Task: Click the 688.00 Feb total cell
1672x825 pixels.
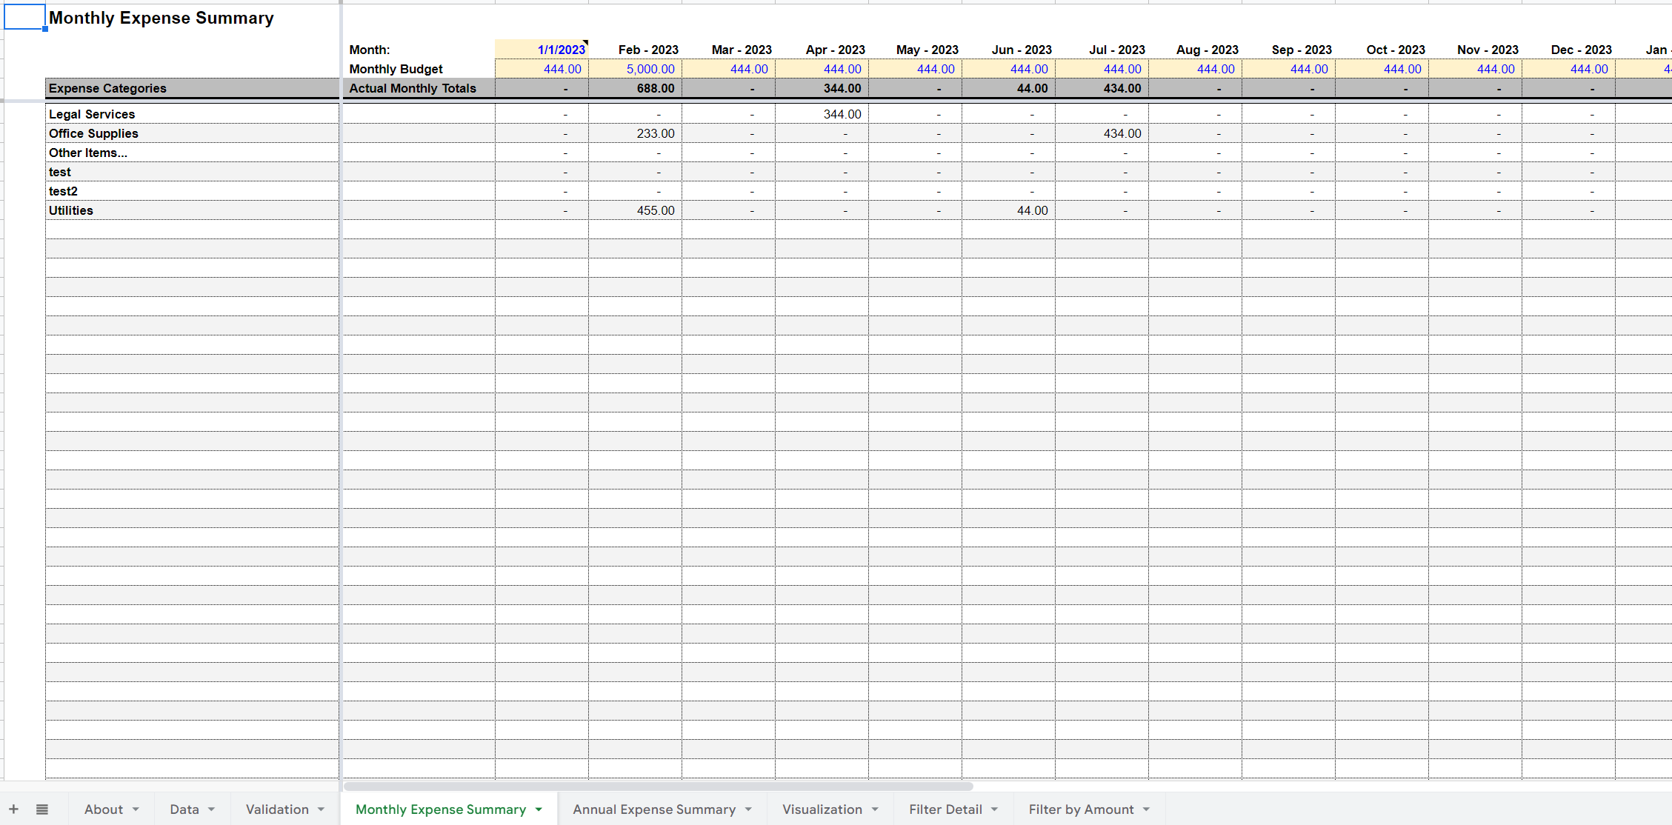Action: tap(635, 88)
